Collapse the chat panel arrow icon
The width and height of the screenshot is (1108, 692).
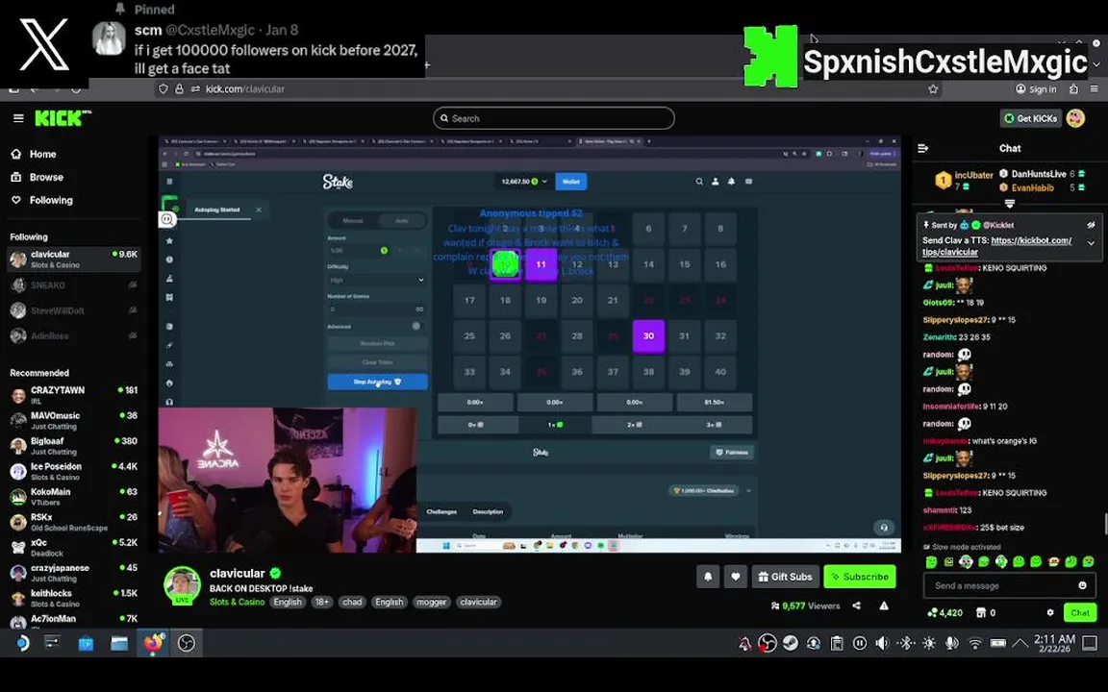point(922,148)
